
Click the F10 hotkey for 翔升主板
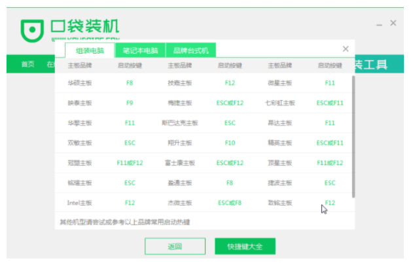tap(230, 143)
